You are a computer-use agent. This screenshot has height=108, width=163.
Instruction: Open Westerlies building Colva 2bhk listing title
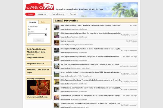click(x=90, y=25)
